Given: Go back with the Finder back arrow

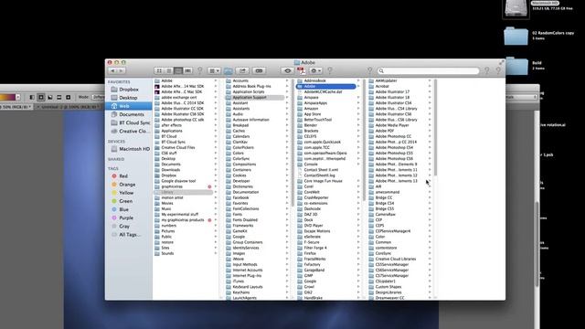Looking at the screenshot, I should [112, 71].
